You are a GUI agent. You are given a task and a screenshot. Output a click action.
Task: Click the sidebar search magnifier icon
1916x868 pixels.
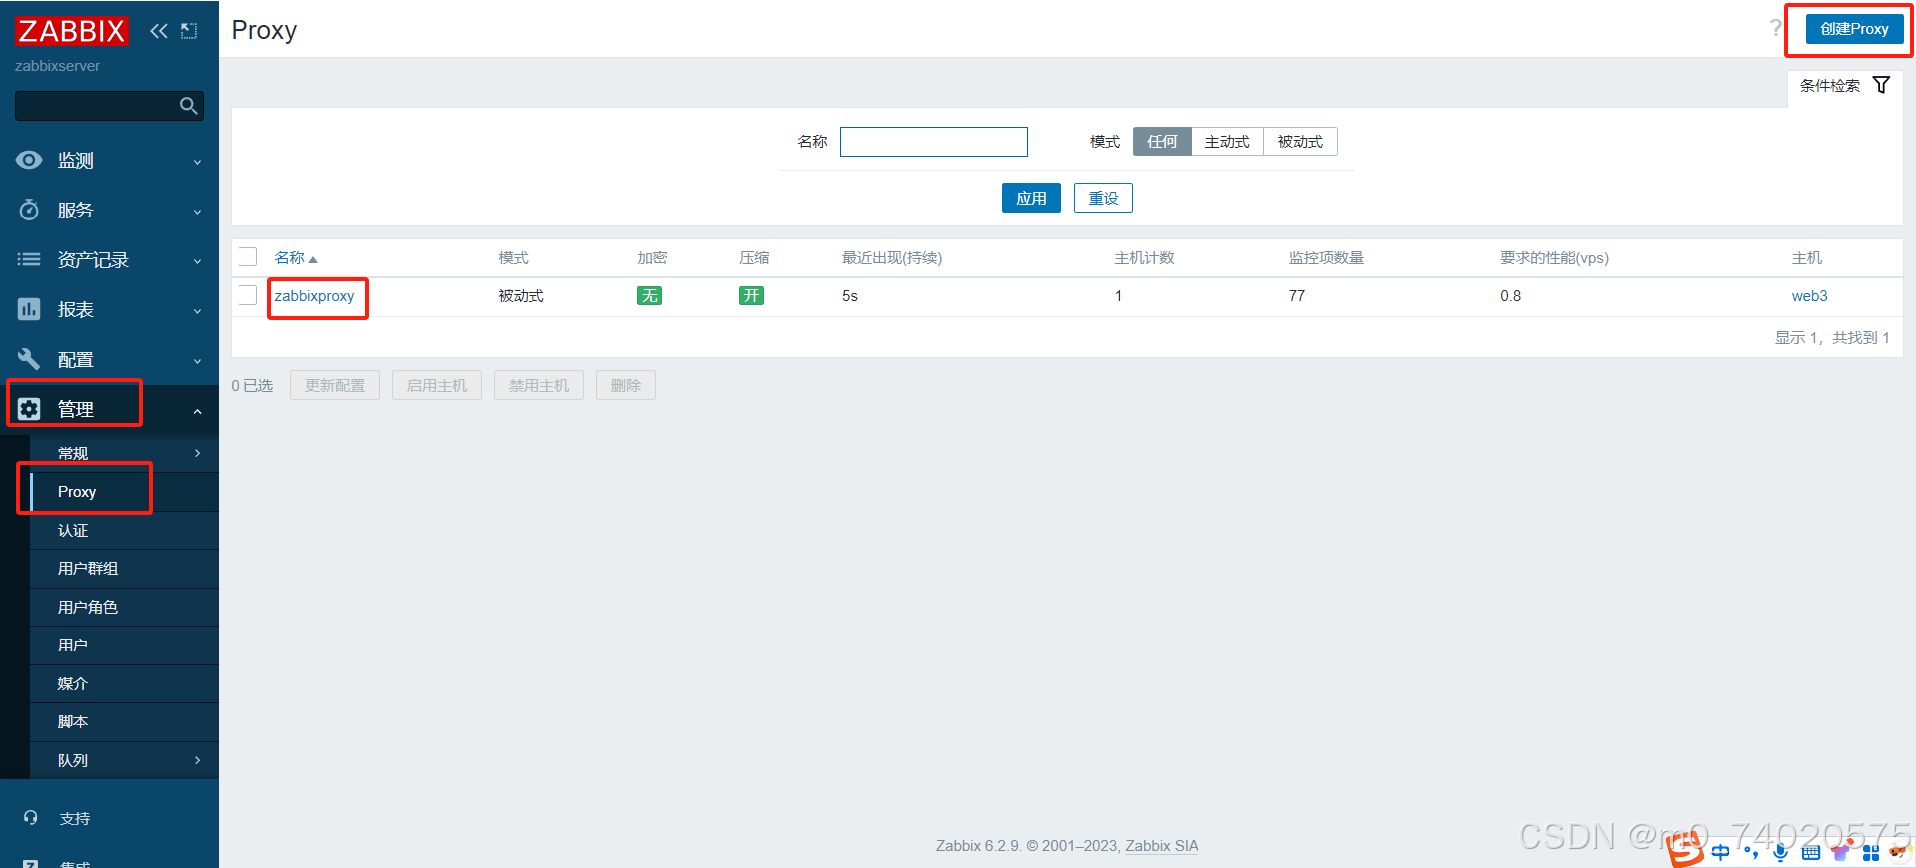(x=188, y=106)
